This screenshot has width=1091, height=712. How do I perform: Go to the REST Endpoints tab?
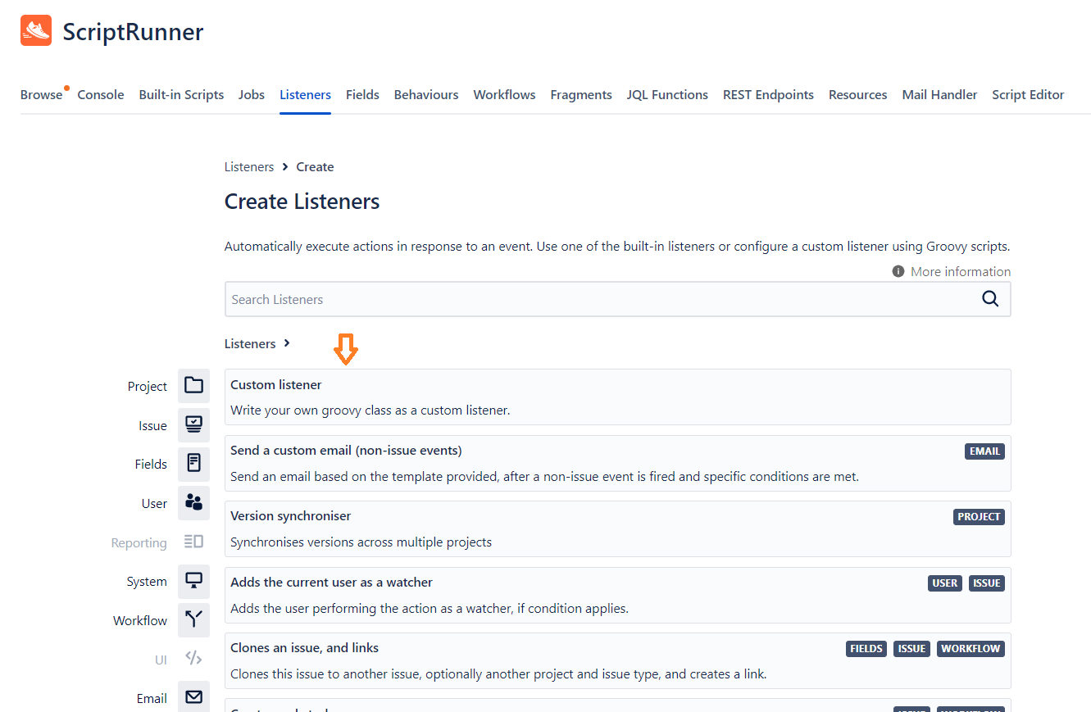coord(768,95)
